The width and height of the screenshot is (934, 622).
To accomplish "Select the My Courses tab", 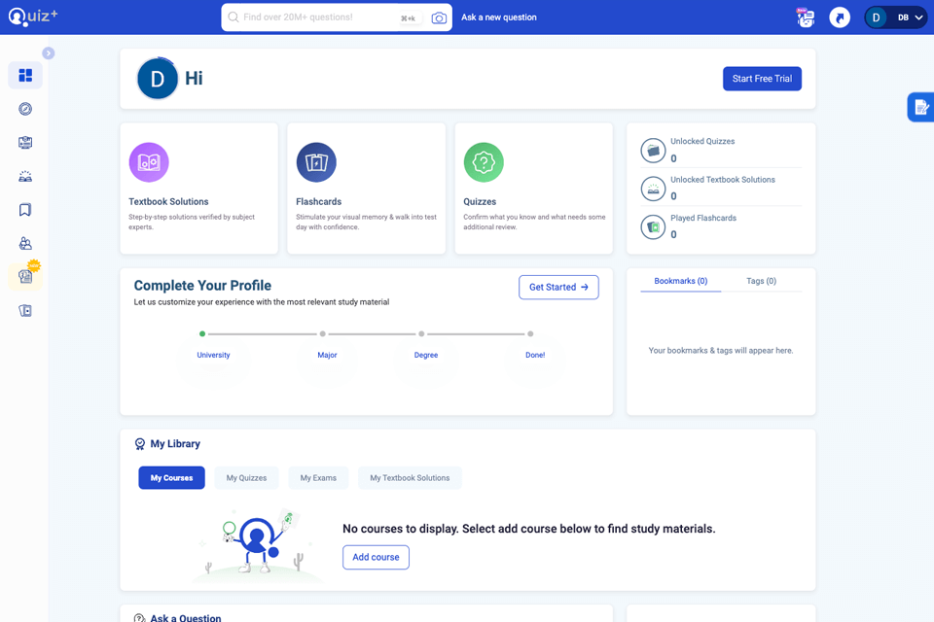I will [171, 478].
